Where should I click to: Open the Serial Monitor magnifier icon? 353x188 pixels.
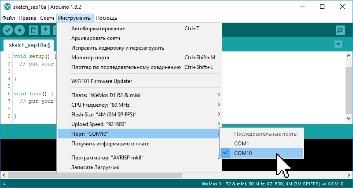point(340,30)
